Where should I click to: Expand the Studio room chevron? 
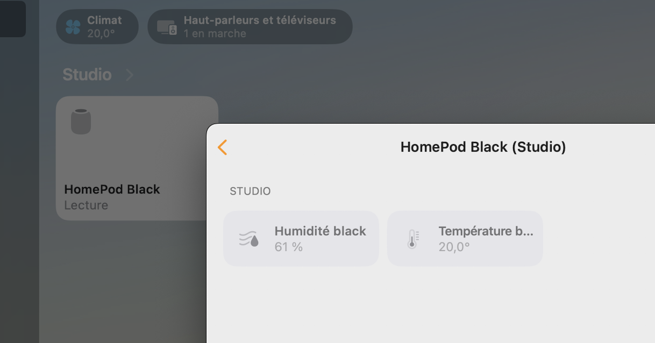point(129,75)
